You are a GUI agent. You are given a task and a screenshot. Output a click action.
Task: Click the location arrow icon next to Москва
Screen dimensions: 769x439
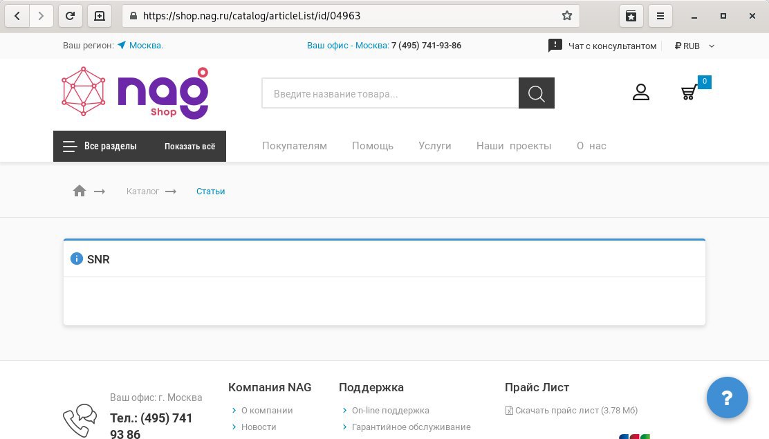click(x=122, y=45)
